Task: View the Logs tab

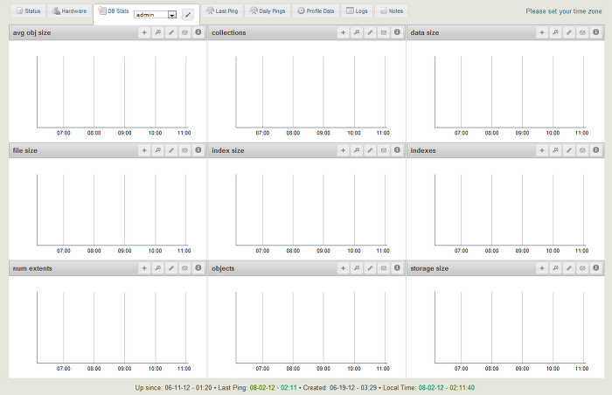Action: [x=357, y=11]
